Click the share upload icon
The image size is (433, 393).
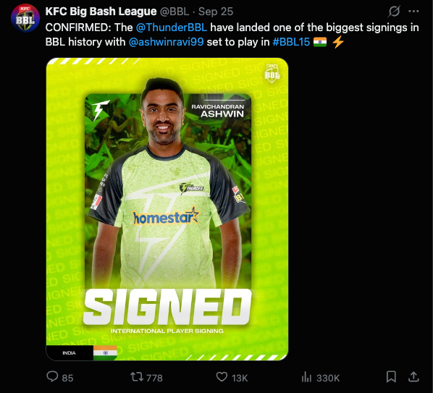pos(413,377)
